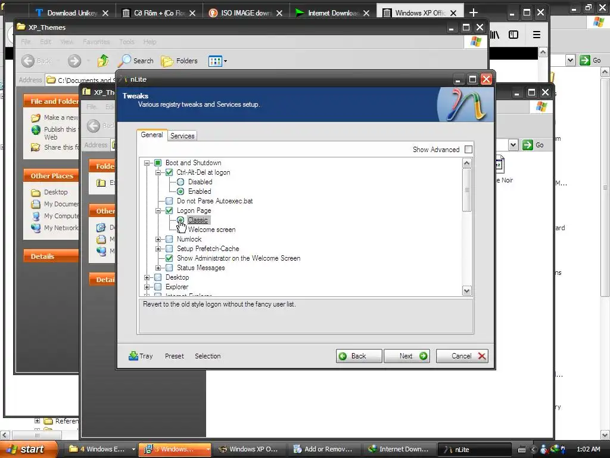Open the Help menu in XP_Themes window
Screen dimensions: 610x458
point(150,42)
